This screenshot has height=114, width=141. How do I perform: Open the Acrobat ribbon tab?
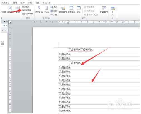[x=47, y=3]
